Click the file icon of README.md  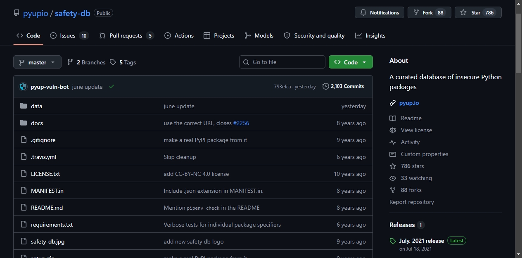(x=24, y=208)
